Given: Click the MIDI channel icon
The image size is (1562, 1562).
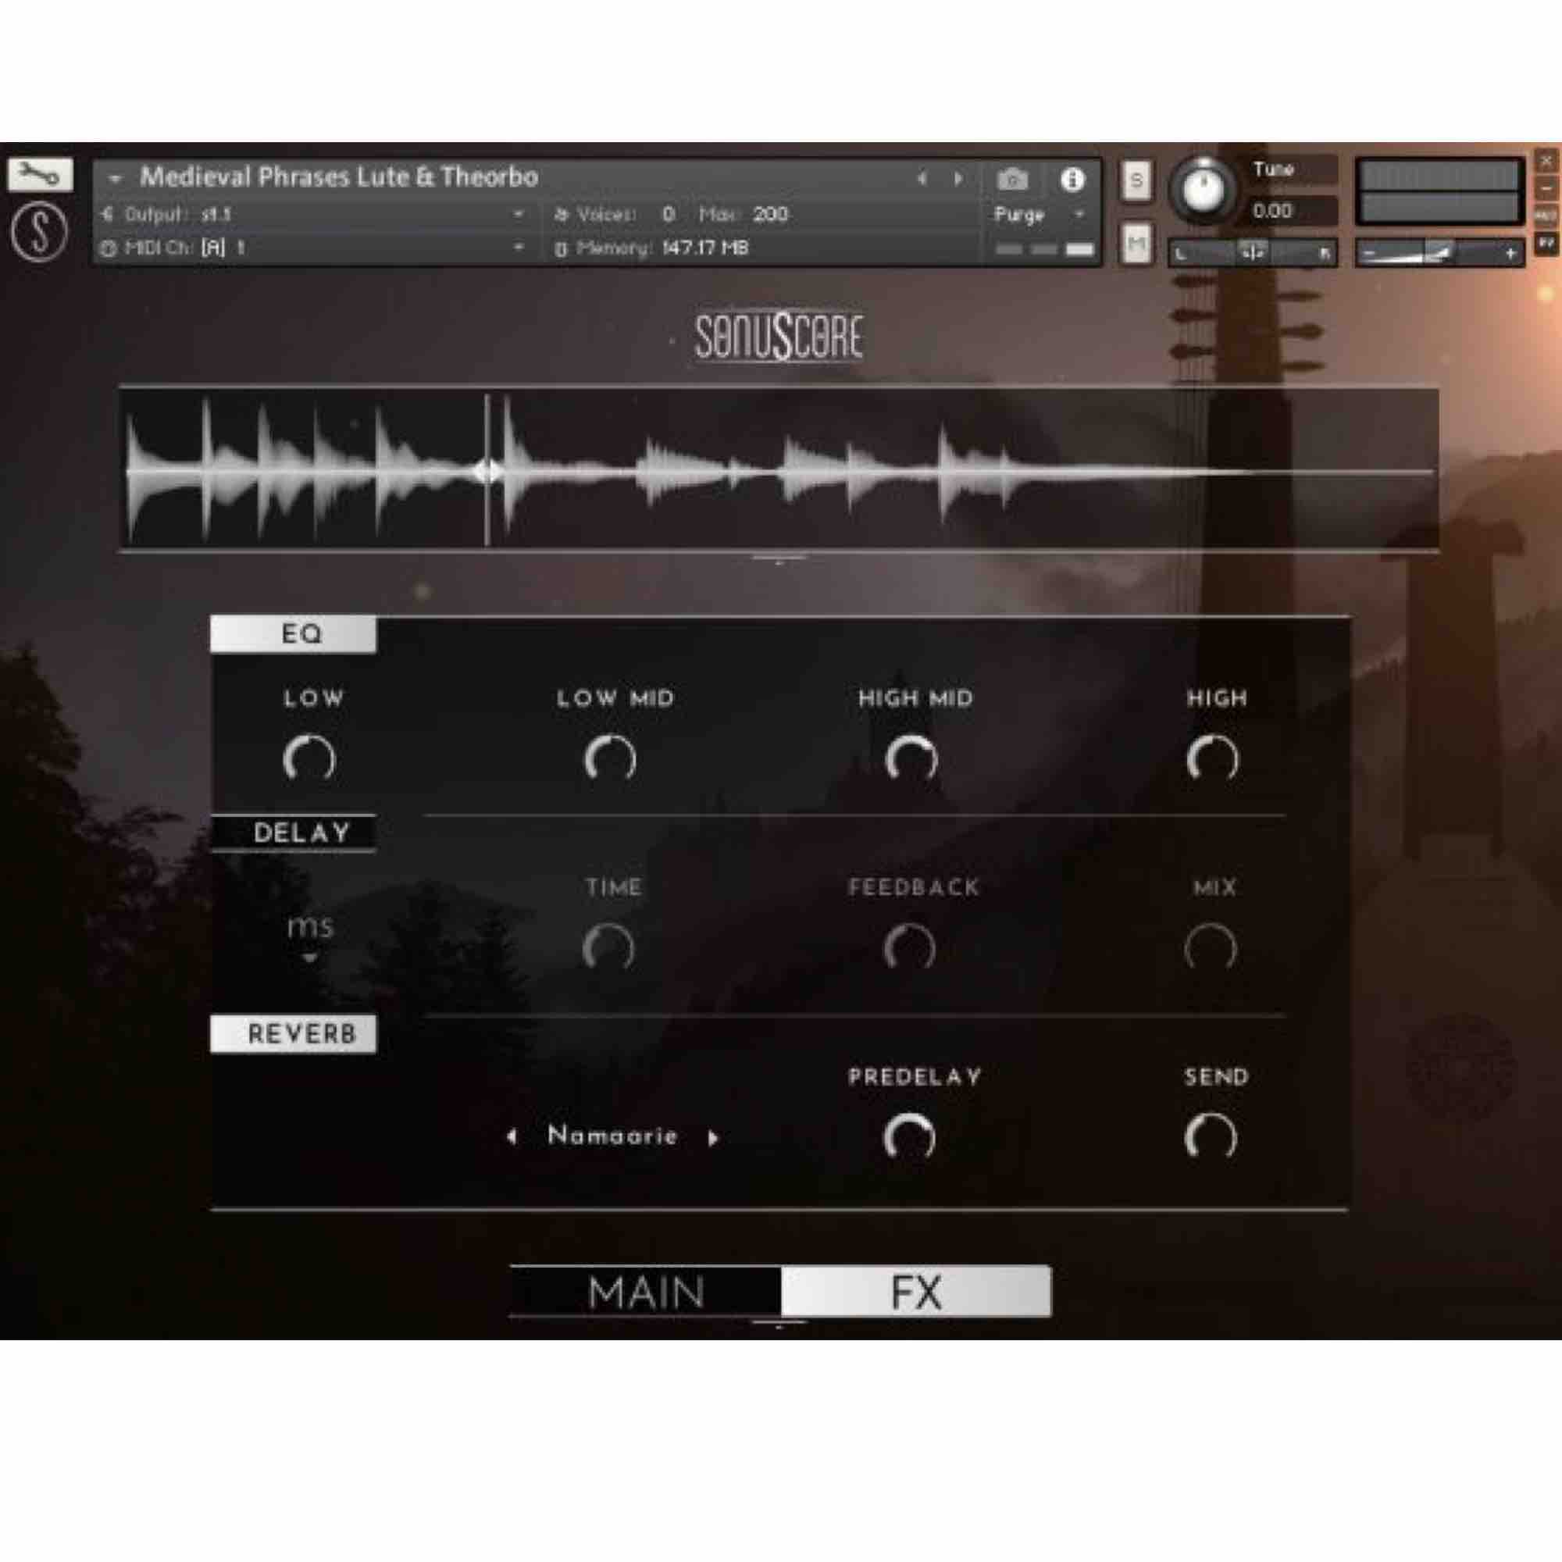Looking at the screenshot, I should click(108, 248).
